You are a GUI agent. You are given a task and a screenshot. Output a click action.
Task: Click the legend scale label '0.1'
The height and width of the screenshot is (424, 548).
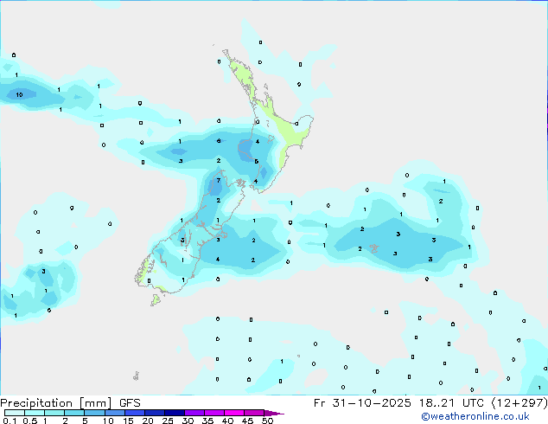point(10,421)
